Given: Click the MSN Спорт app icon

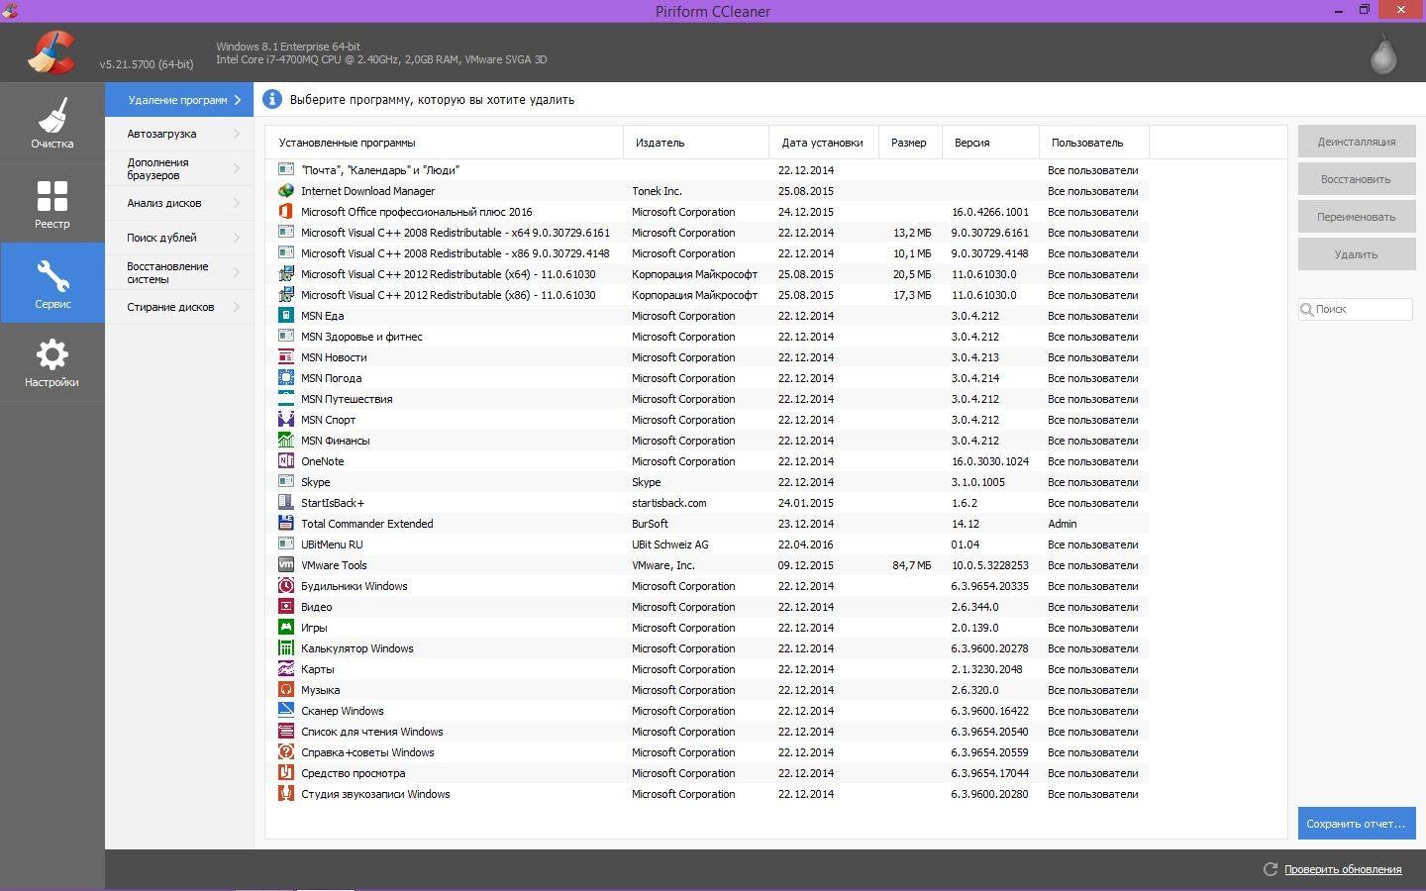Looking at the screenshot, I should [286, 420].
